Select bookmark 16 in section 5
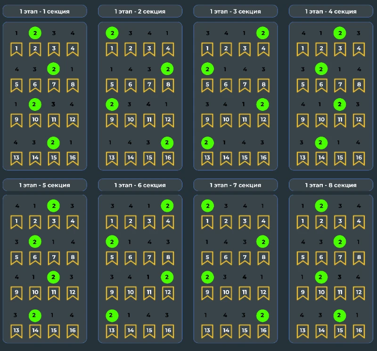Image resolution: width=377 pixels, height=351 pixels. point(73,331)
